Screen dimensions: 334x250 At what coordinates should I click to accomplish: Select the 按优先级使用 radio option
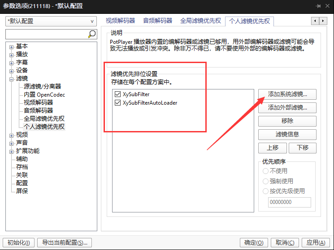click(265, 191)
